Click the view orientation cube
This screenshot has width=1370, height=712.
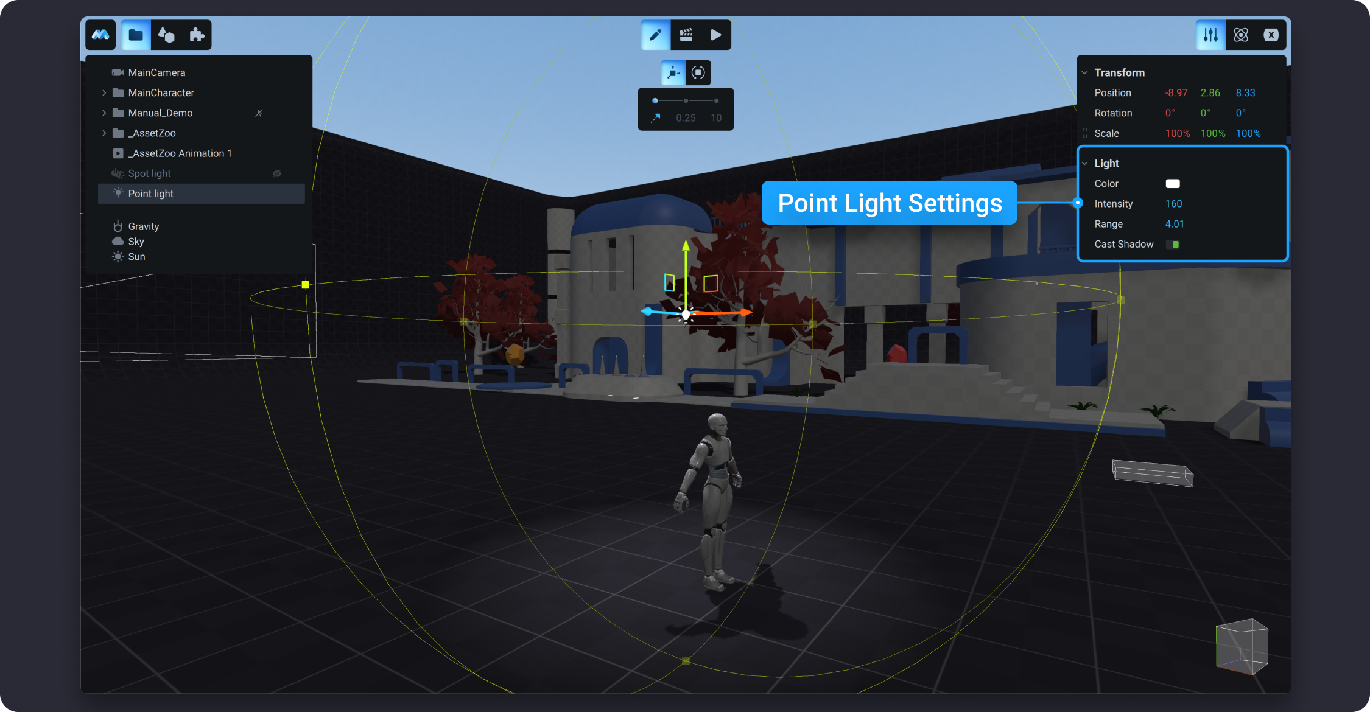tap(1242, 647)
